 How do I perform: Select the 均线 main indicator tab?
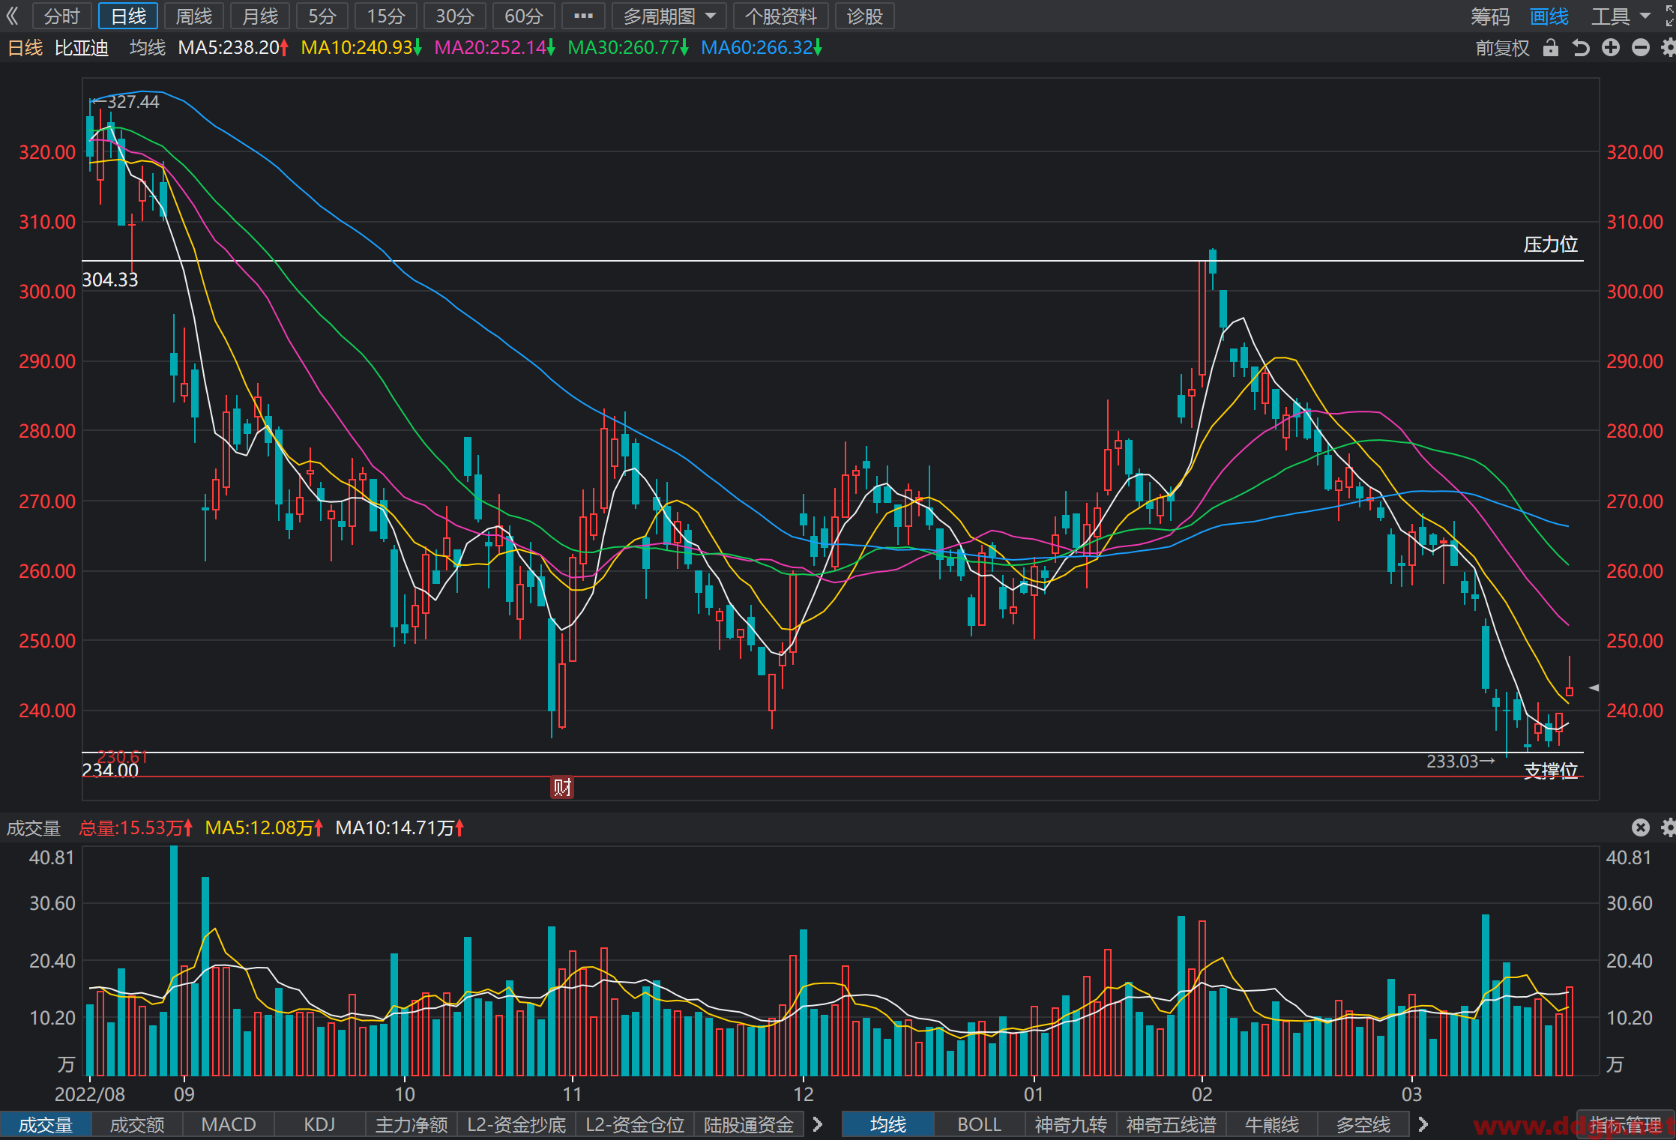[888, 1125]
